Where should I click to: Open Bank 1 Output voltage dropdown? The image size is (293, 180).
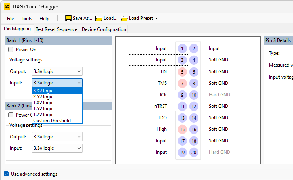pos(57,71)
